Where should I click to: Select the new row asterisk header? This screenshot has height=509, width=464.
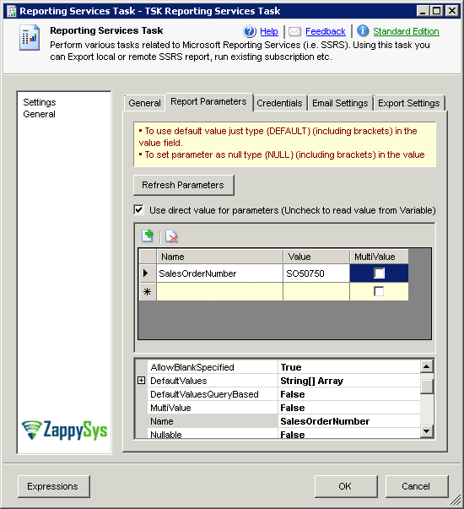pos(148,291)
